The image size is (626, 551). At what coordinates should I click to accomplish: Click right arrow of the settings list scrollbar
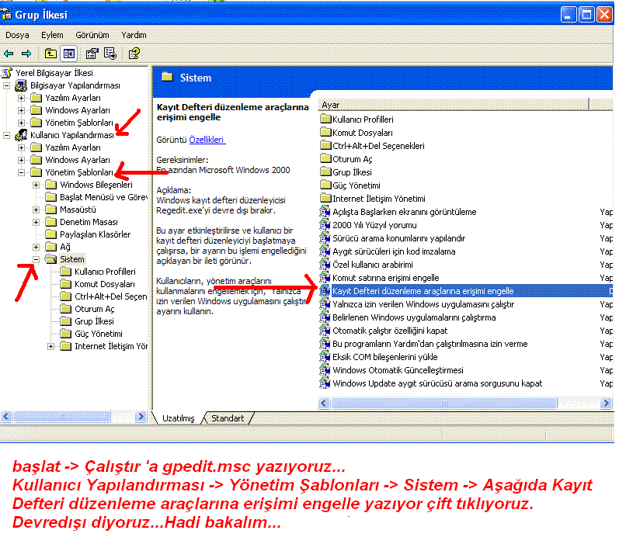(606, 403)
